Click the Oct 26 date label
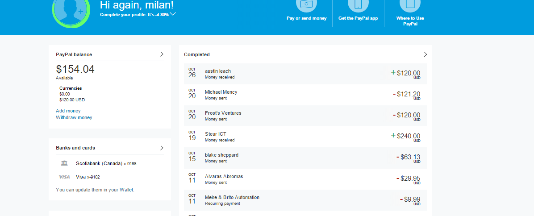 tap(192, 73)
